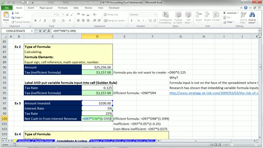
Task: Open the Cell Styles gallery
Action: coord(188,18)
